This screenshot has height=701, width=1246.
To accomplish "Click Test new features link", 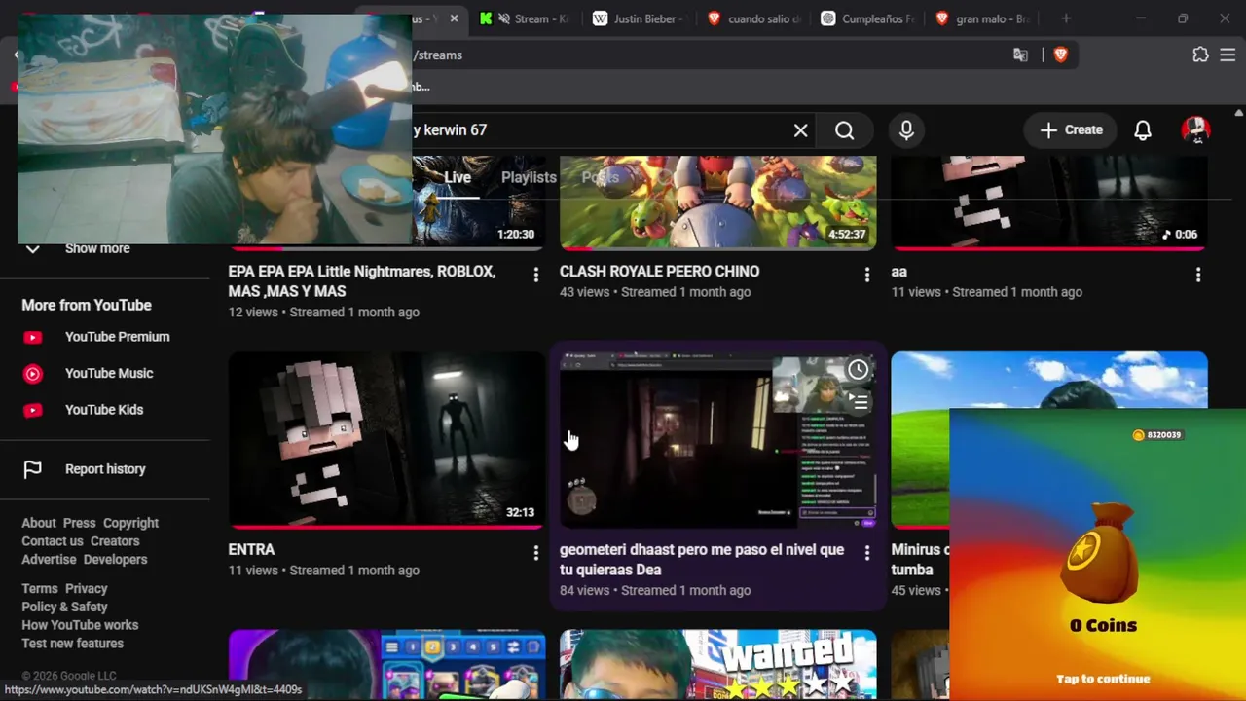I will click(72, 644).
